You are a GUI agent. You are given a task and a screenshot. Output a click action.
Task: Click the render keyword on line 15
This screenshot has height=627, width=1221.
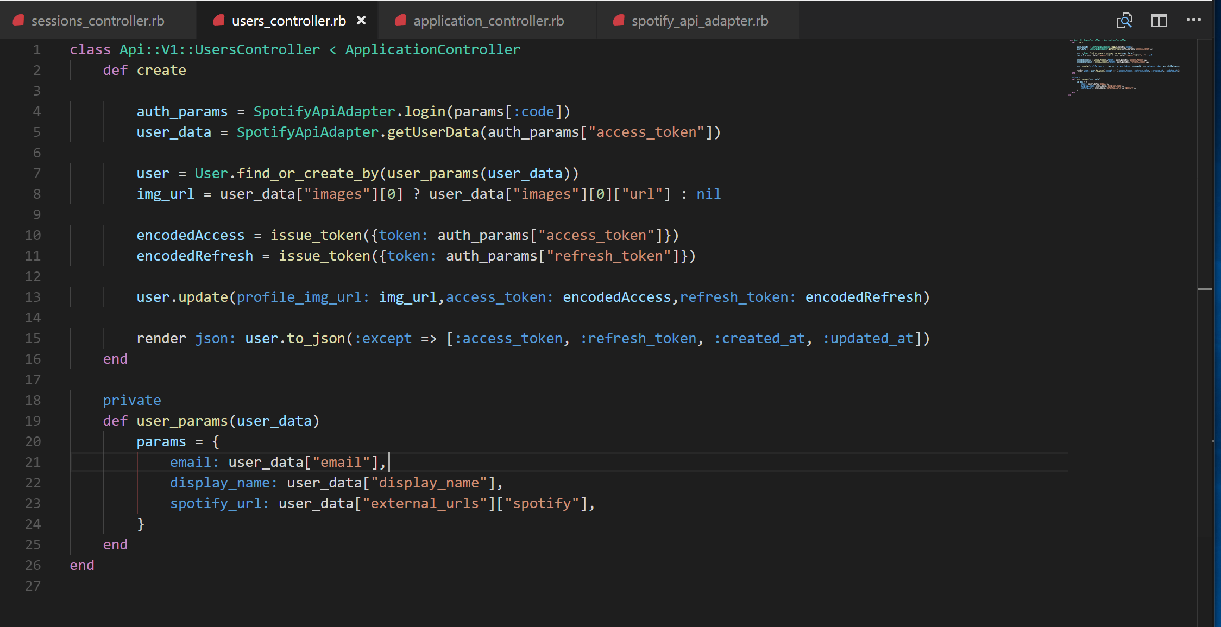coord(161,338)
